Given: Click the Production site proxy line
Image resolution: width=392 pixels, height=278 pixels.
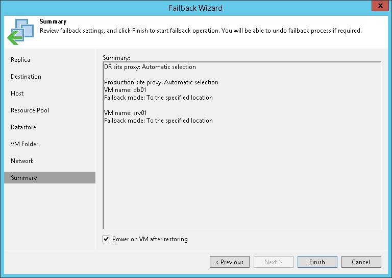Looking at the screenshot, I should coord(161,82).
